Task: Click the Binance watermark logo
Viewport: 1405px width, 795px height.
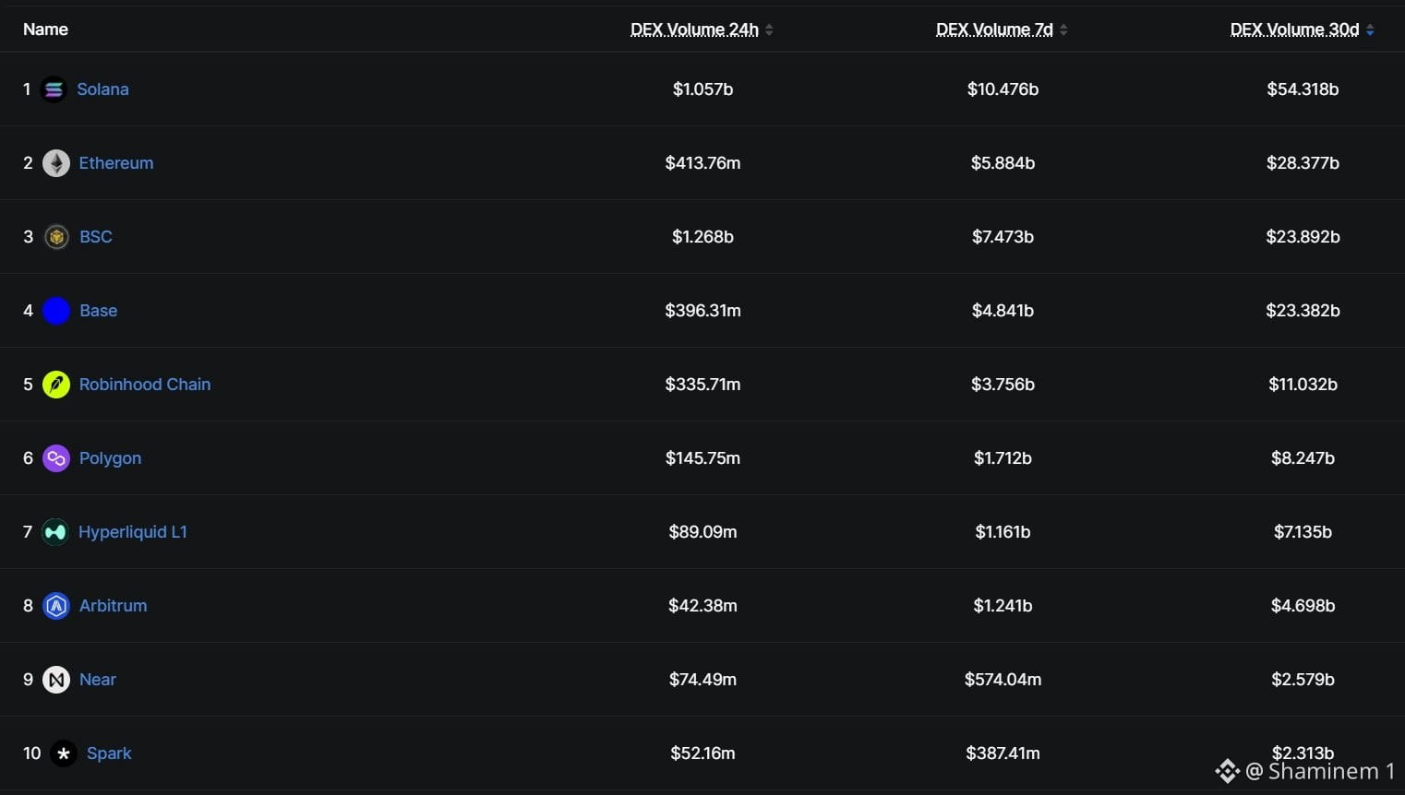Action: point(1227,771)
